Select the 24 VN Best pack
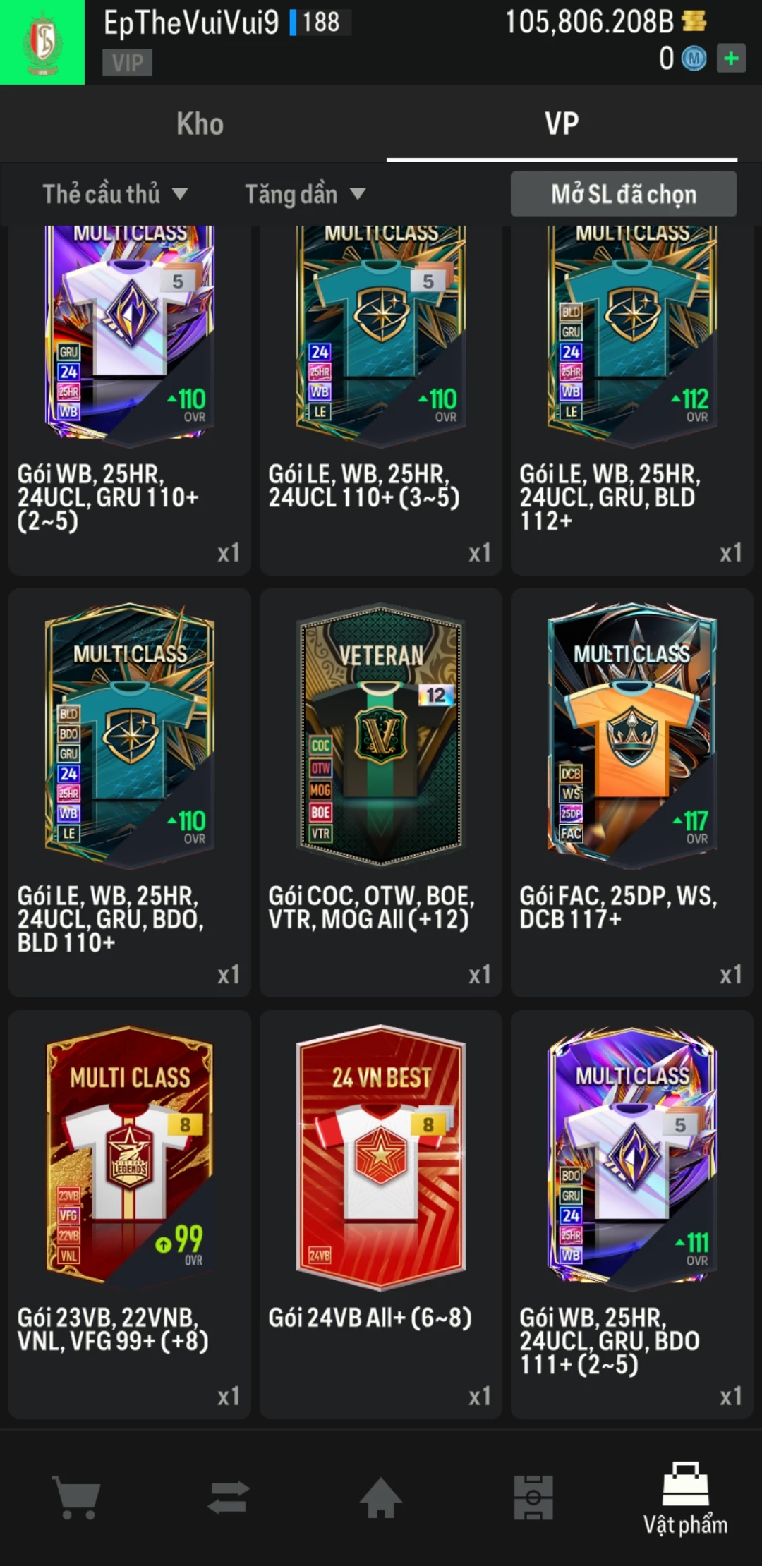This screenshot has height=1566, width=762. (x=381, y=1214)
